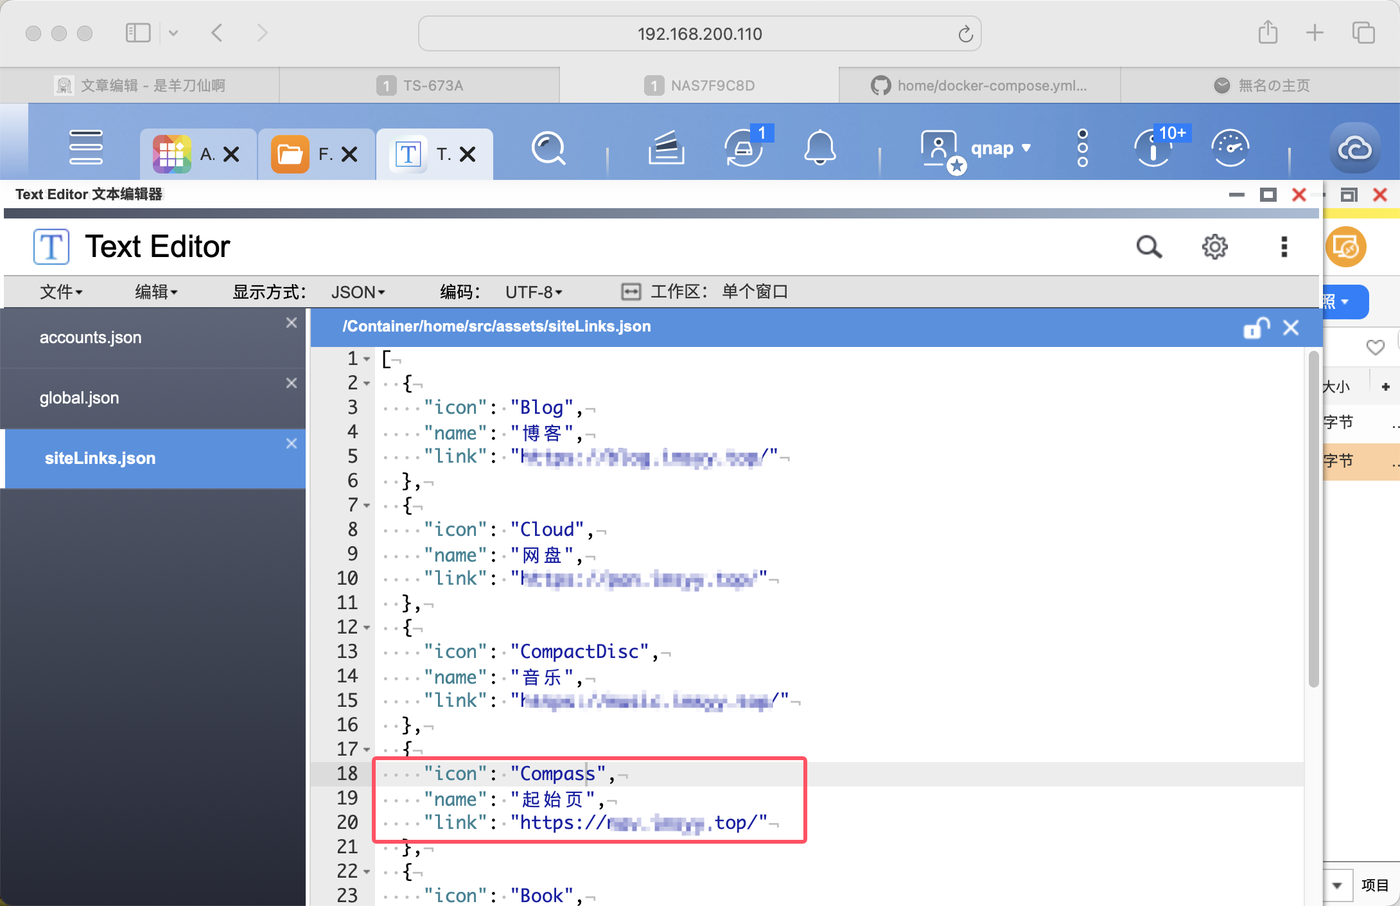Switch to Safari tab home/docker-compose.yml
Image resolution: width=1400 pixels, height=906 pixels.
coord(979,85)
